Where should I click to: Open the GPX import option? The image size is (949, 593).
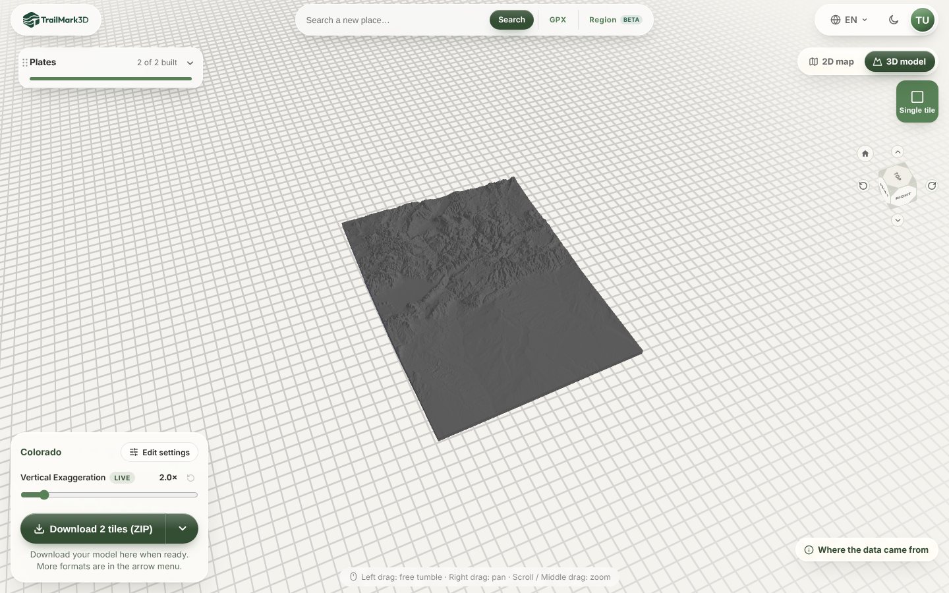click(558, 20)
